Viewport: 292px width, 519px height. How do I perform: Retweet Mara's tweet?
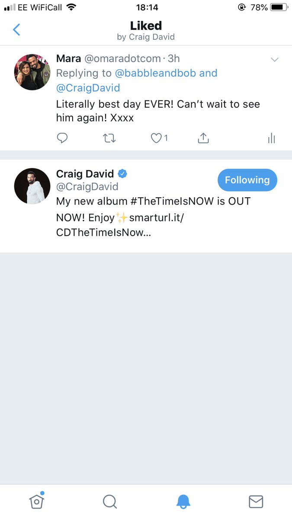click(109, 138)
